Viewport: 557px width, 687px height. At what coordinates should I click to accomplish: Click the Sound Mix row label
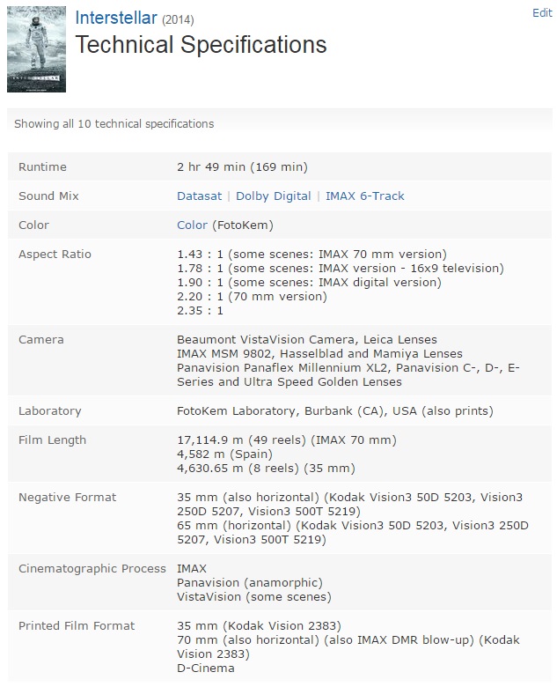pos(48,196)
